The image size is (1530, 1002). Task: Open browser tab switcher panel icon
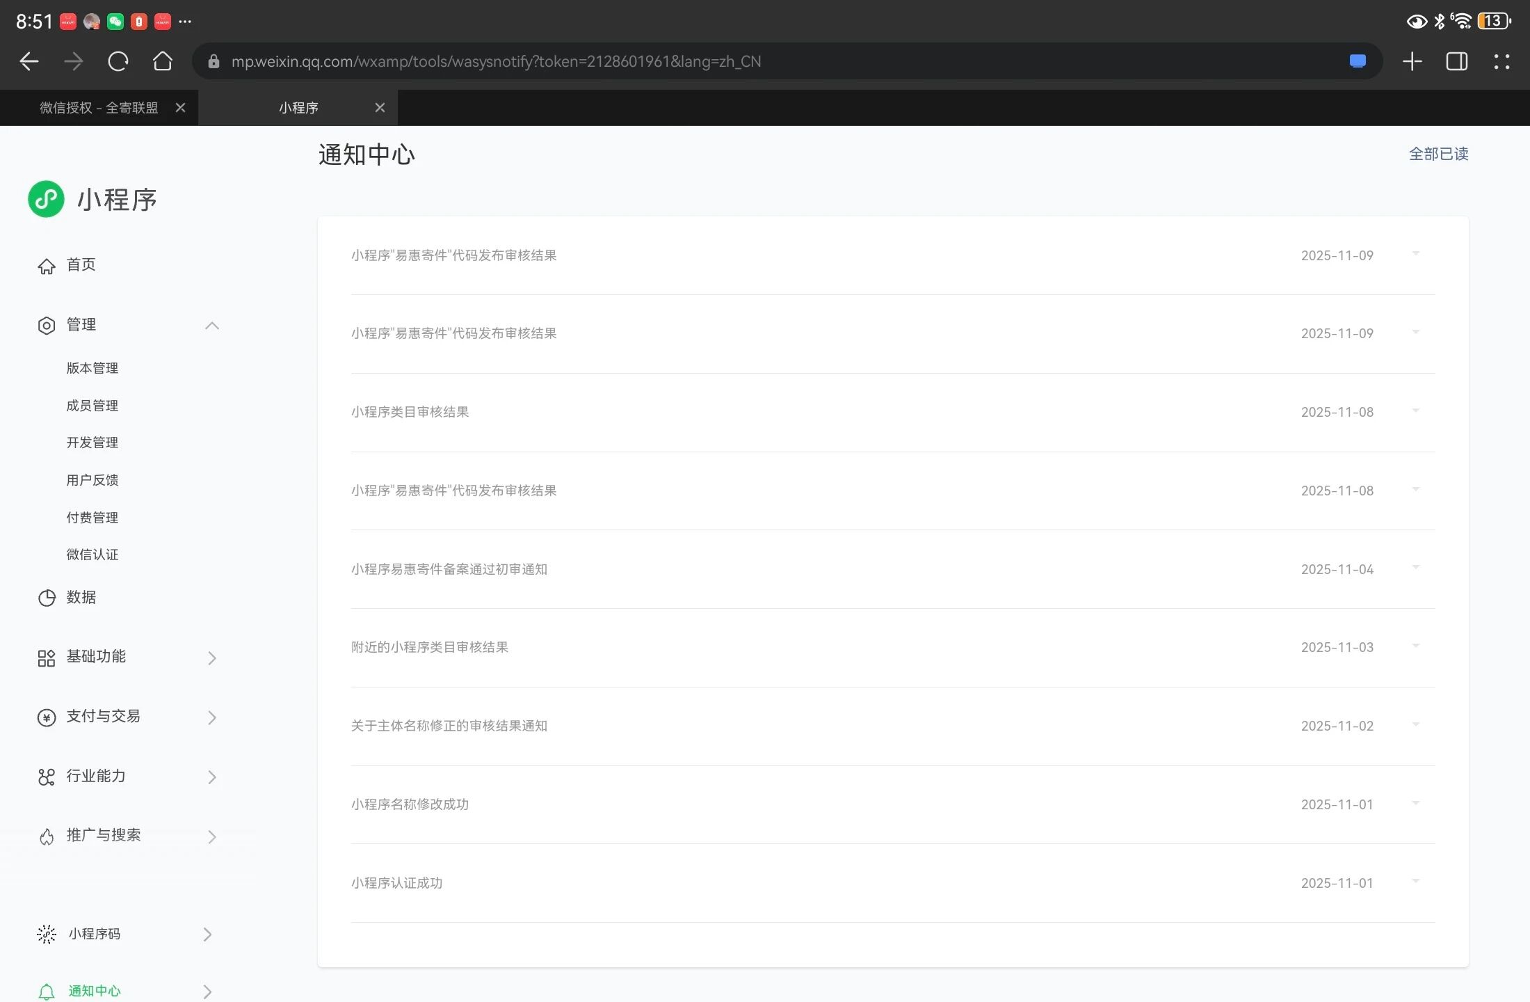[1456, 62]
